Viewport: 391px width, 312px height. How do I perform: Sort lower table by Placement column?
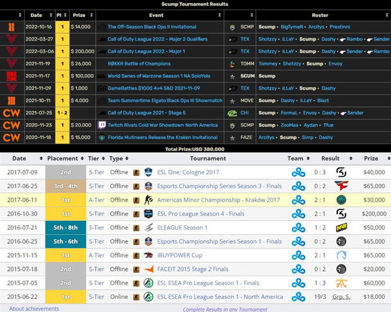click(x=82, y=159)
